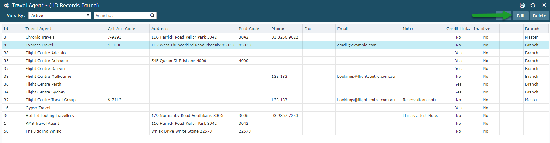Select Flight Centre Melbourne row
550x143 pixels.
coord(275,76)
